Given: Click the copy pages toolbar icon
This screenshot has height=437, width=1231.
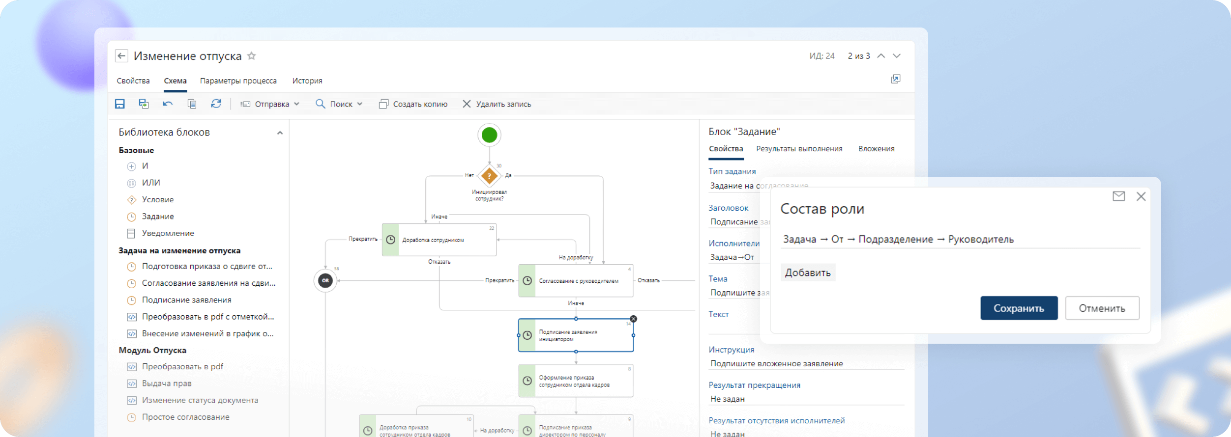Looking at the screenshot, I should [x=192, y=104].
